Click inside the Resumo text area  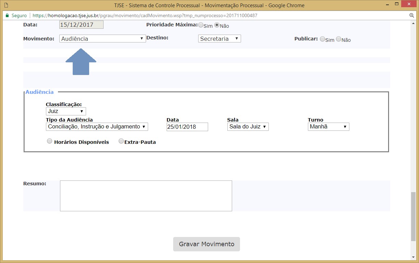click(146, 196)
